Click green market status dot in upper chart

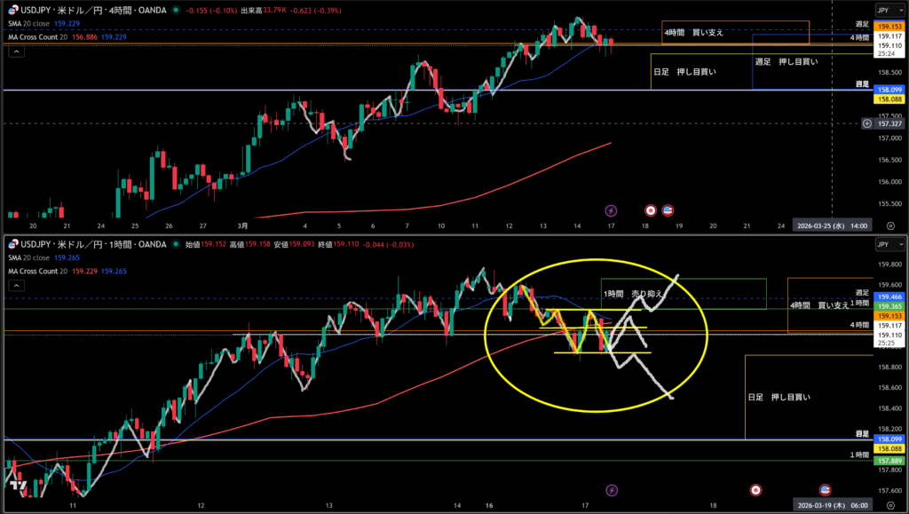[178, 11]
